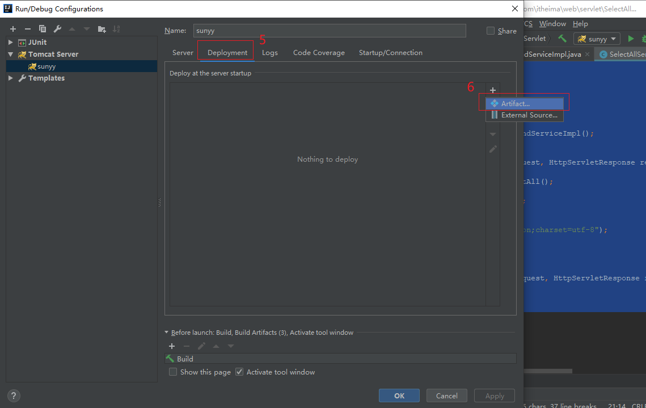Click the green Run arrow in IDE toolbar
Viewport: 646px width, 408px height.
[630, 39]
